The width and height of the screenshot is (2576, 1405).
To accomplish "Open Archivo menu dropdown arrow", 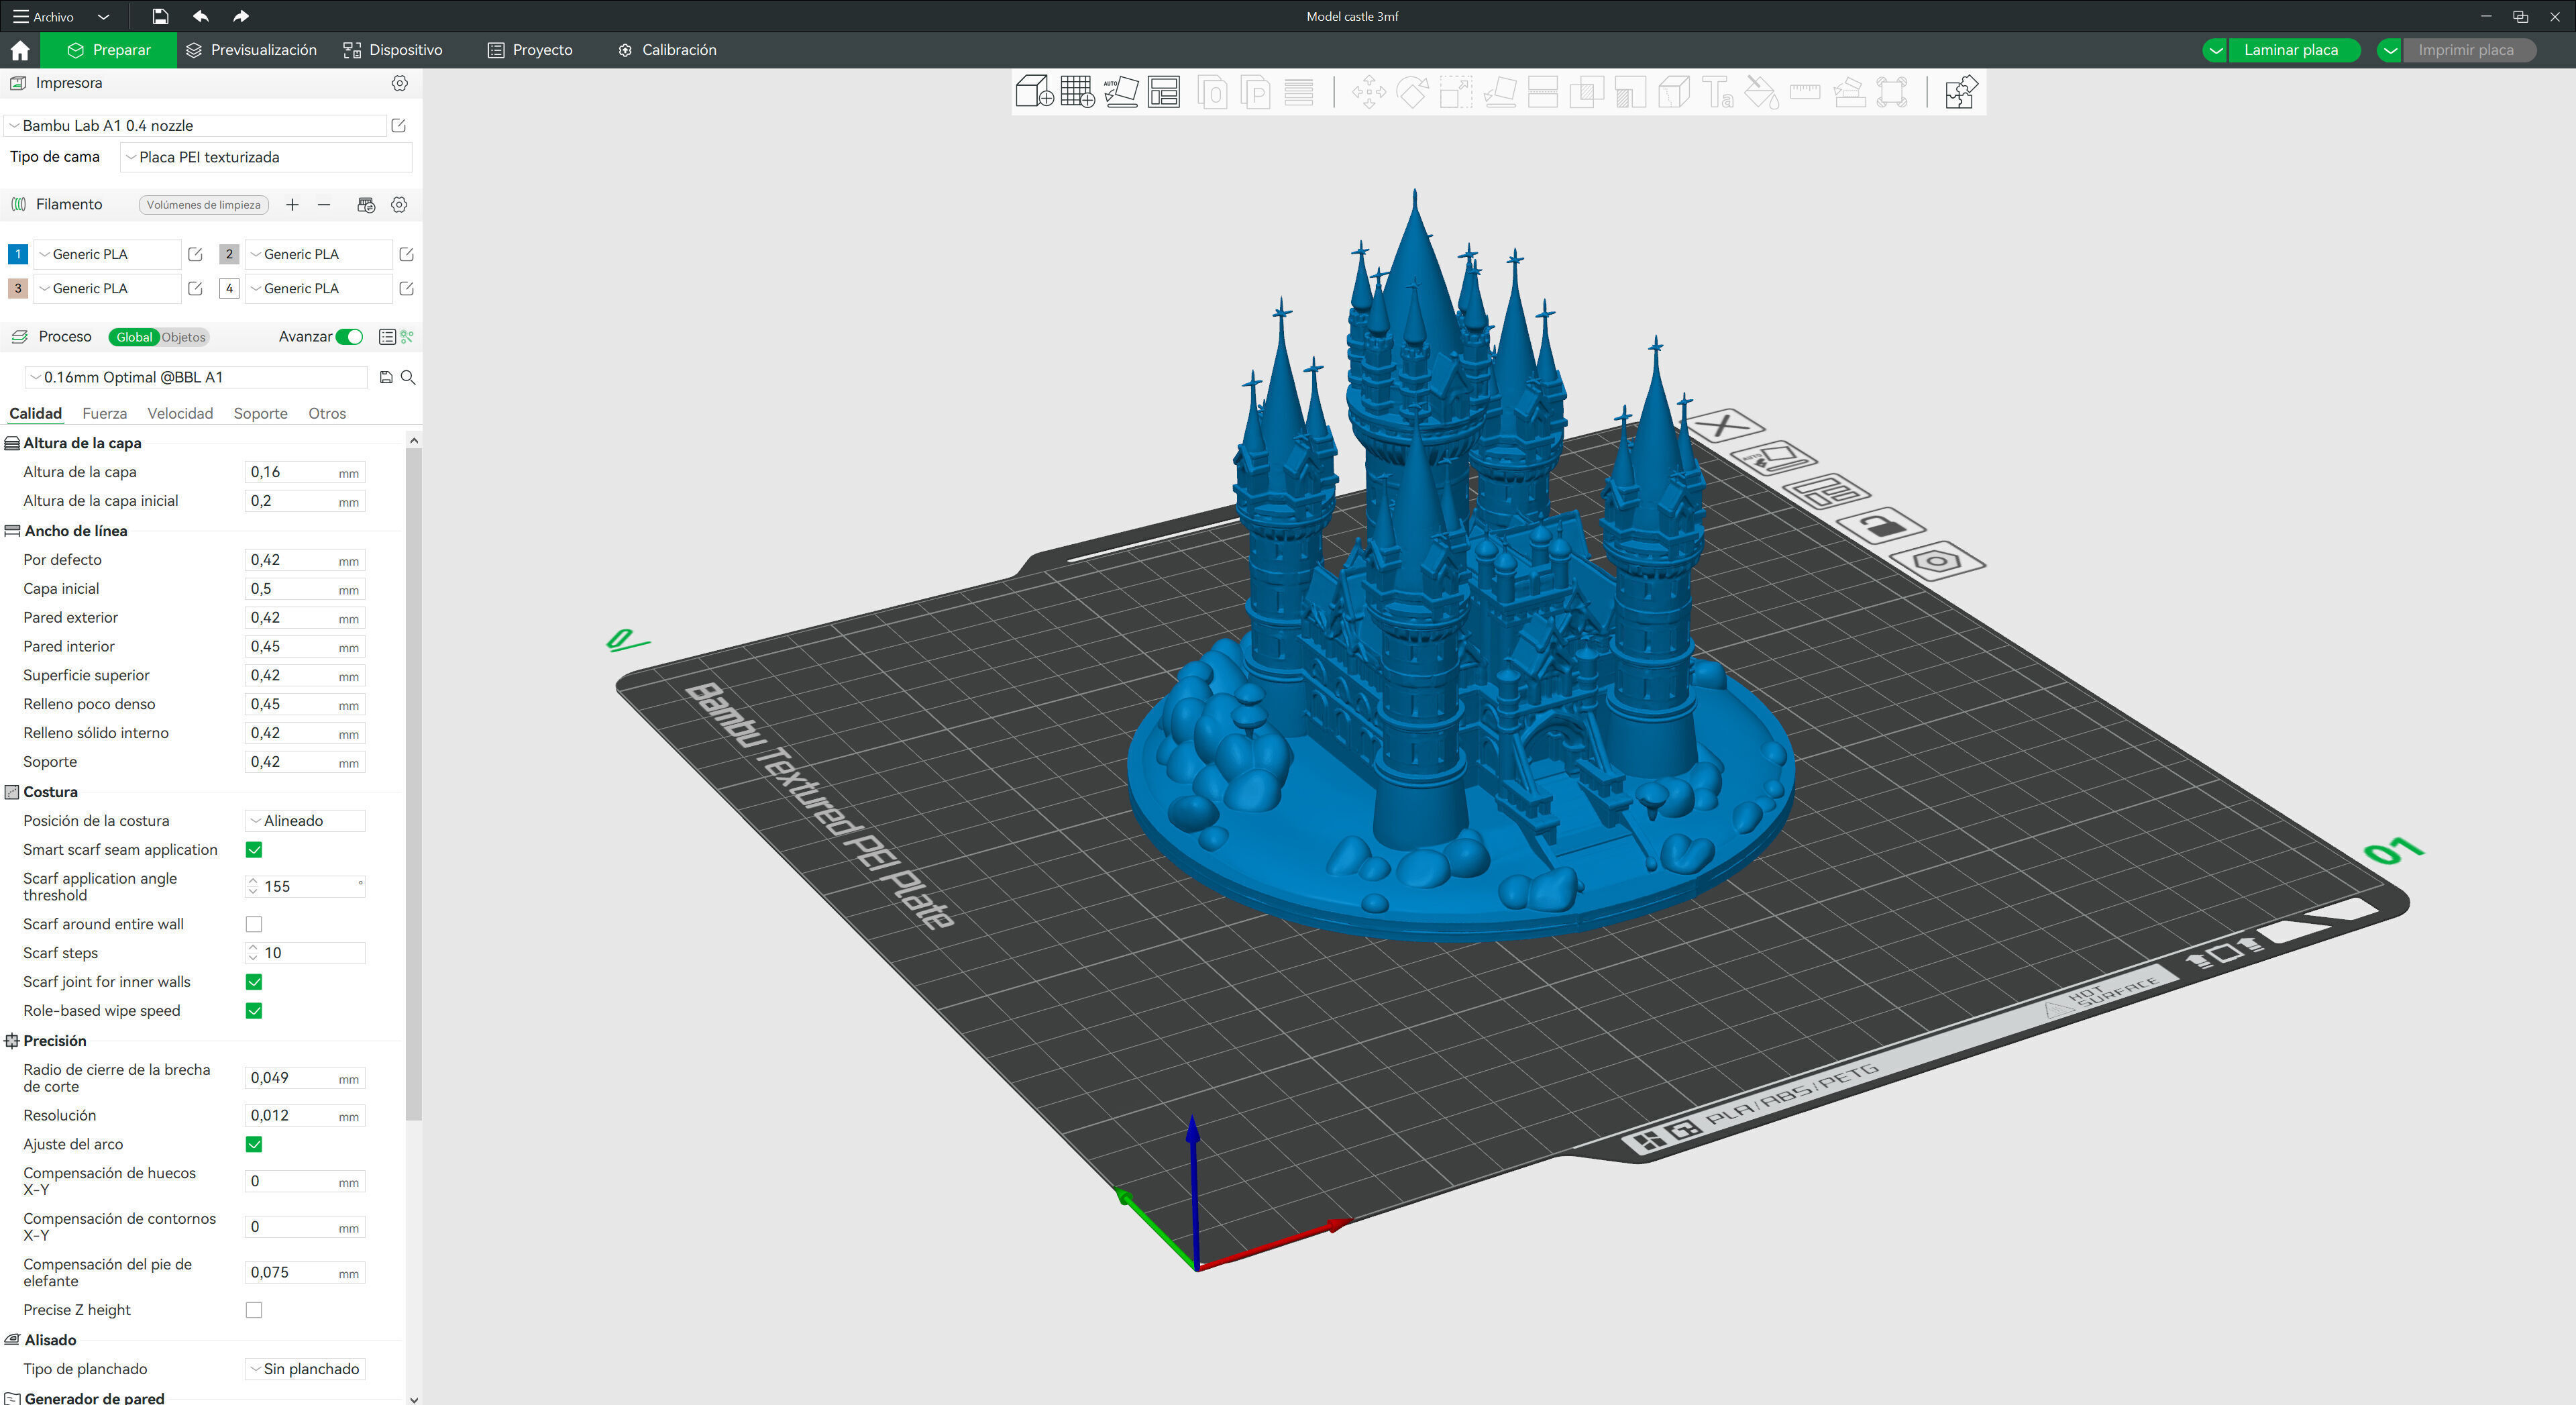I will pyautogui.click(x=103, y=17).
